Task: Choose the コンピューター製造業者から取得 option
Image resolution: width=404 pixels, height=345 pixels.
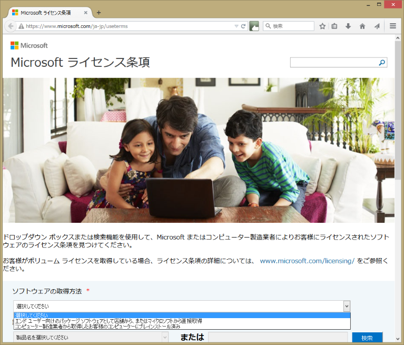Action: 182,327
